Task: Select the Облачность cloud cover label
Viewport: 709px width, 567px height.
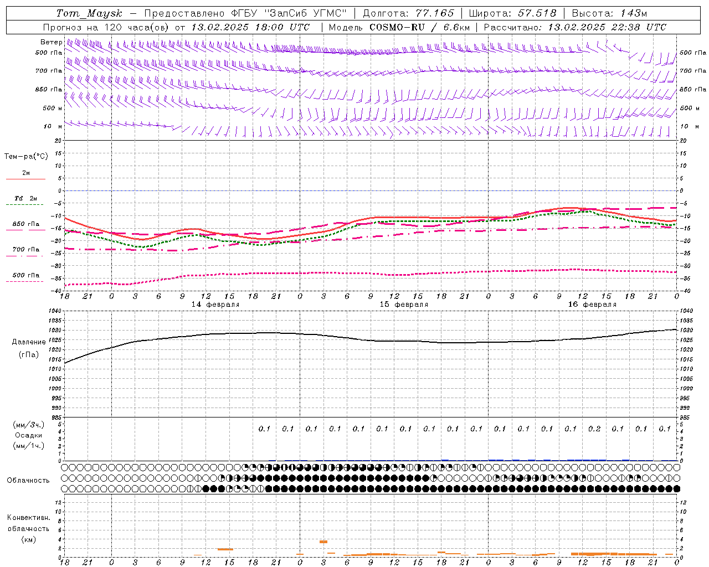Action: pyautogui.click(x=28, y=481)
